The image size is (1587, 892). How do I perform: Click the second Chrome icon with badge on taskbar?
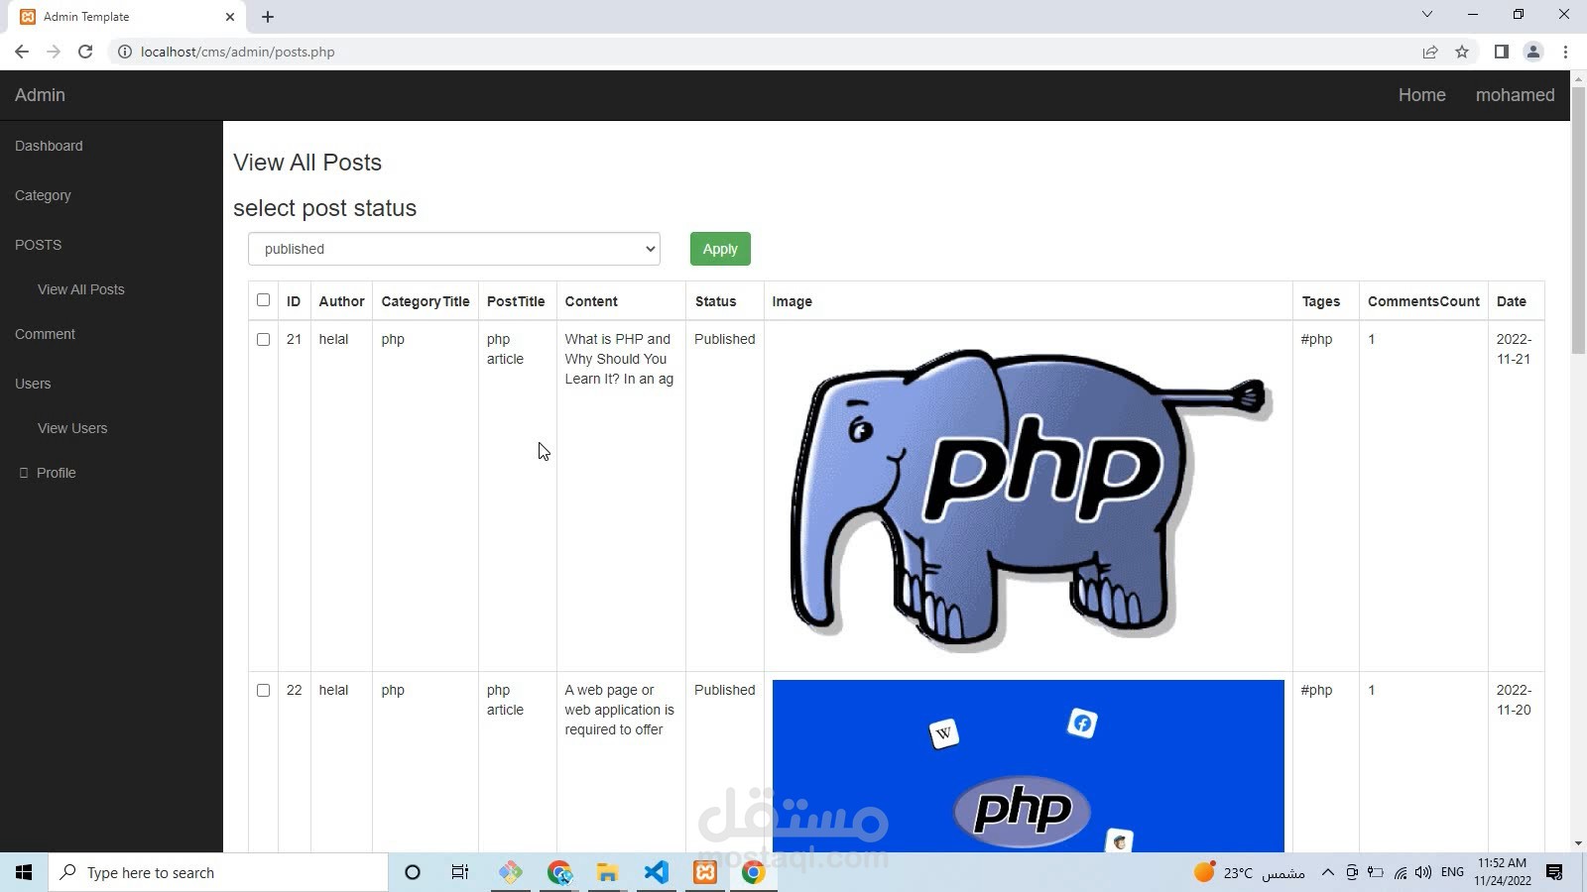(559, 872)
